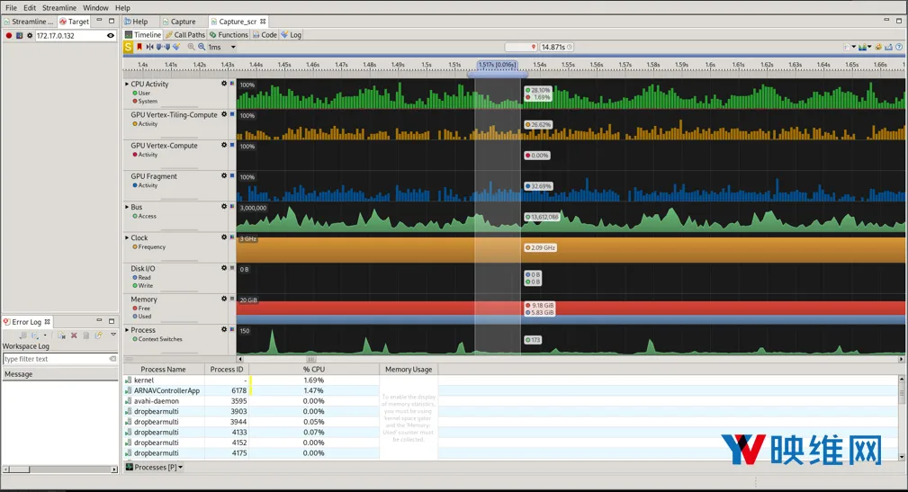This screenshot has width=908, height=492.
Task: Toggle the blue square on the Memory chart
Action: 232,299
